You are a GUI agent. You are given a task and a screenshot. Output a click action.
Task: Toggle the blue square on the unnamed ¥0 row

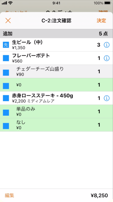[x=6, y=86]
